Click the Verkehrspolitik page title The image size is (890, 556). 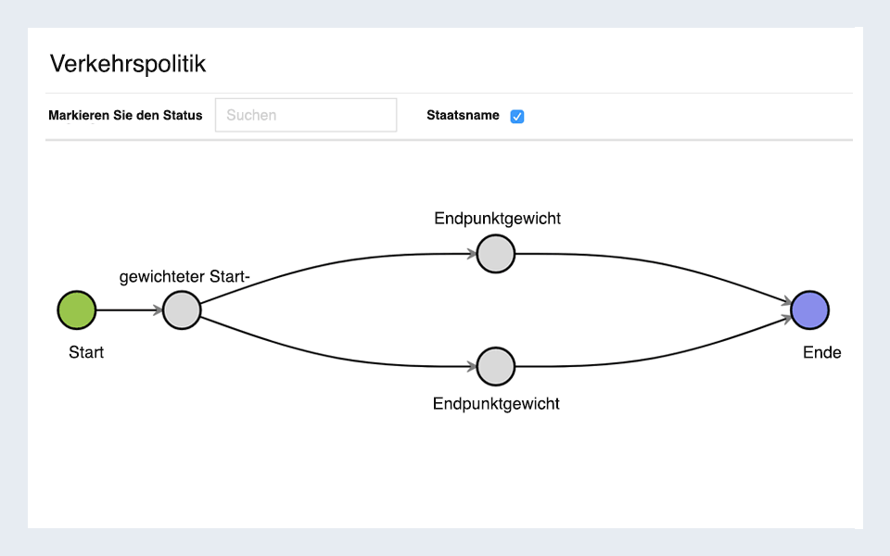[x=128, y=64]
